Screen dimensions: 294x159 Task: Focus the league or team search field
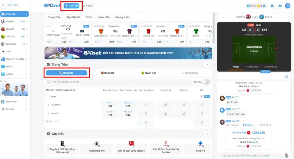[119, 82]
